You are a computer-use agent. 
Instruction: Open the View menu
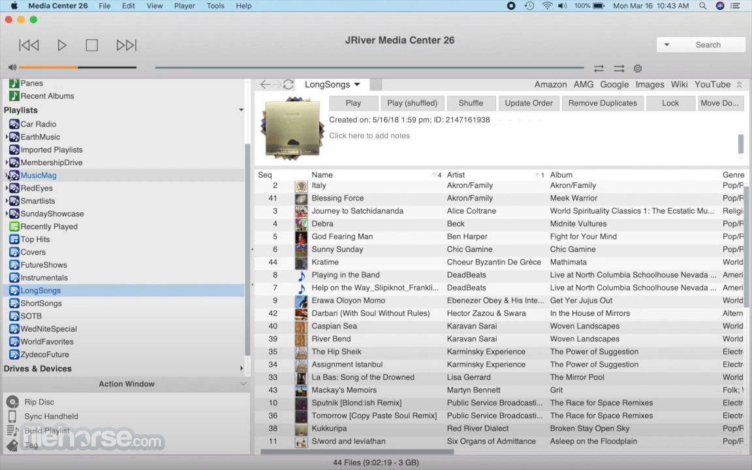(x=155, y=6)
